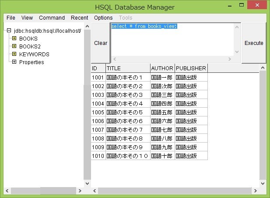Click the Clear button
270x198 pixels.
(101, 43)
